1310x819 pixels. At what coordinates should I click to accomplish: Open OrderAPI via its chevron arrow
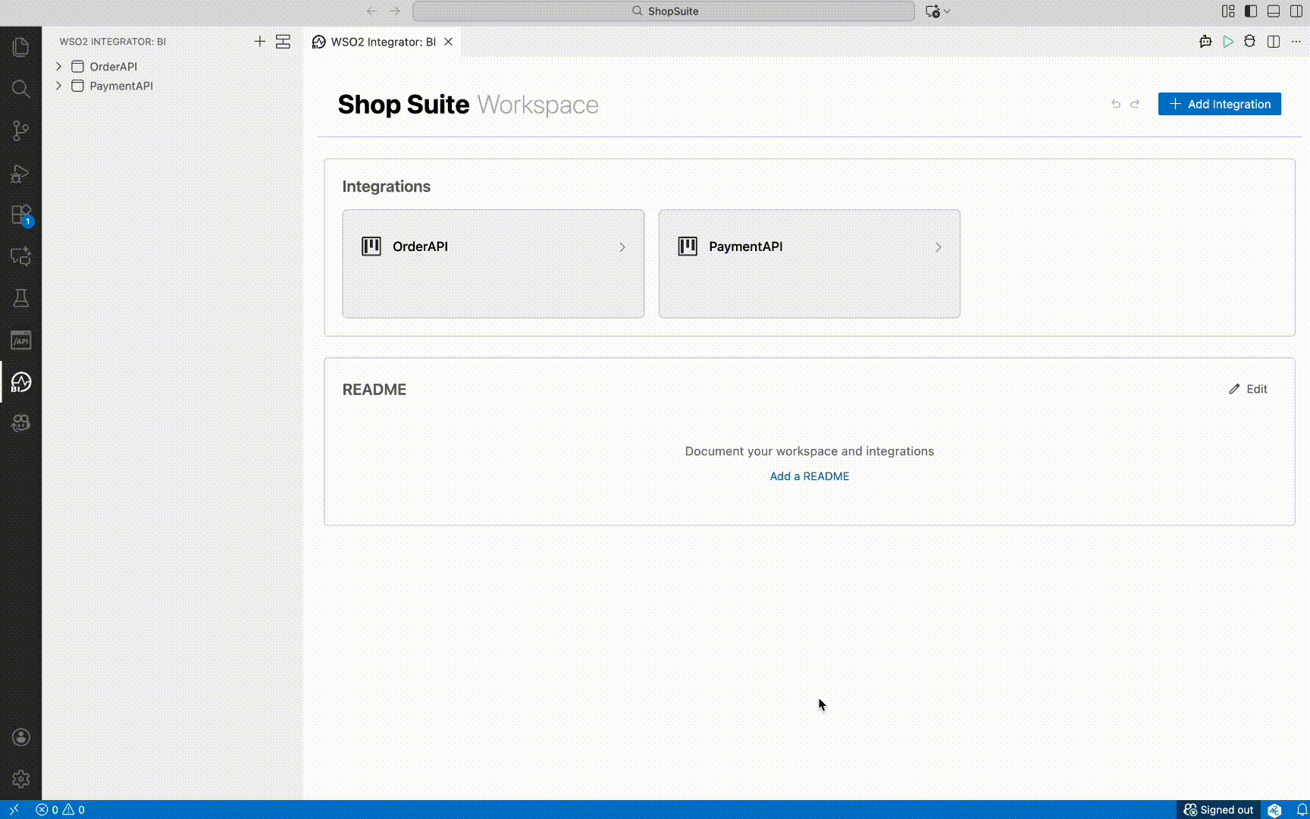(622, 246)
